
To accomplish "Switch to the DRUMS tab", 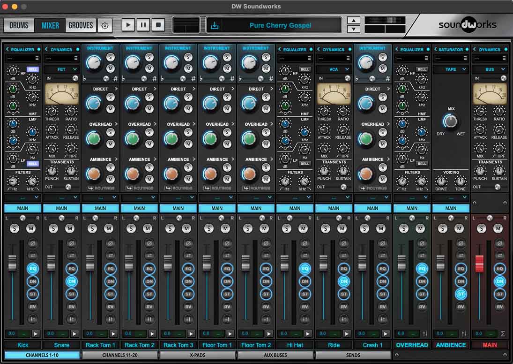I will click(19, 25).
